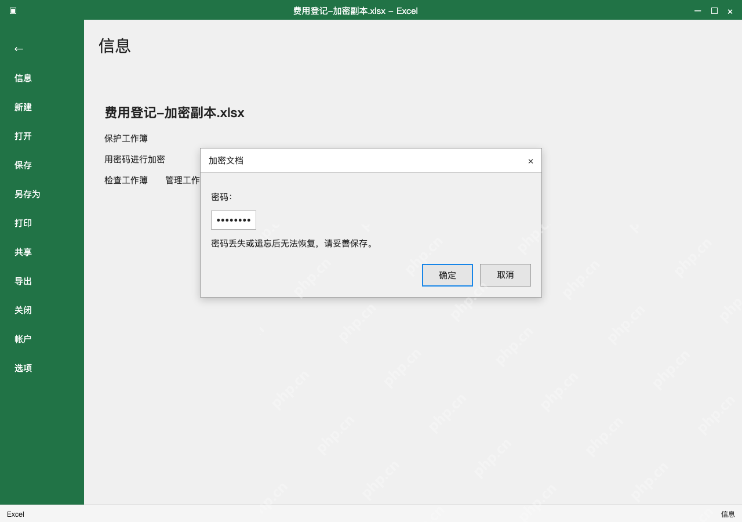
Task: Maximize the Excel window
Action: tap(714, 10)
